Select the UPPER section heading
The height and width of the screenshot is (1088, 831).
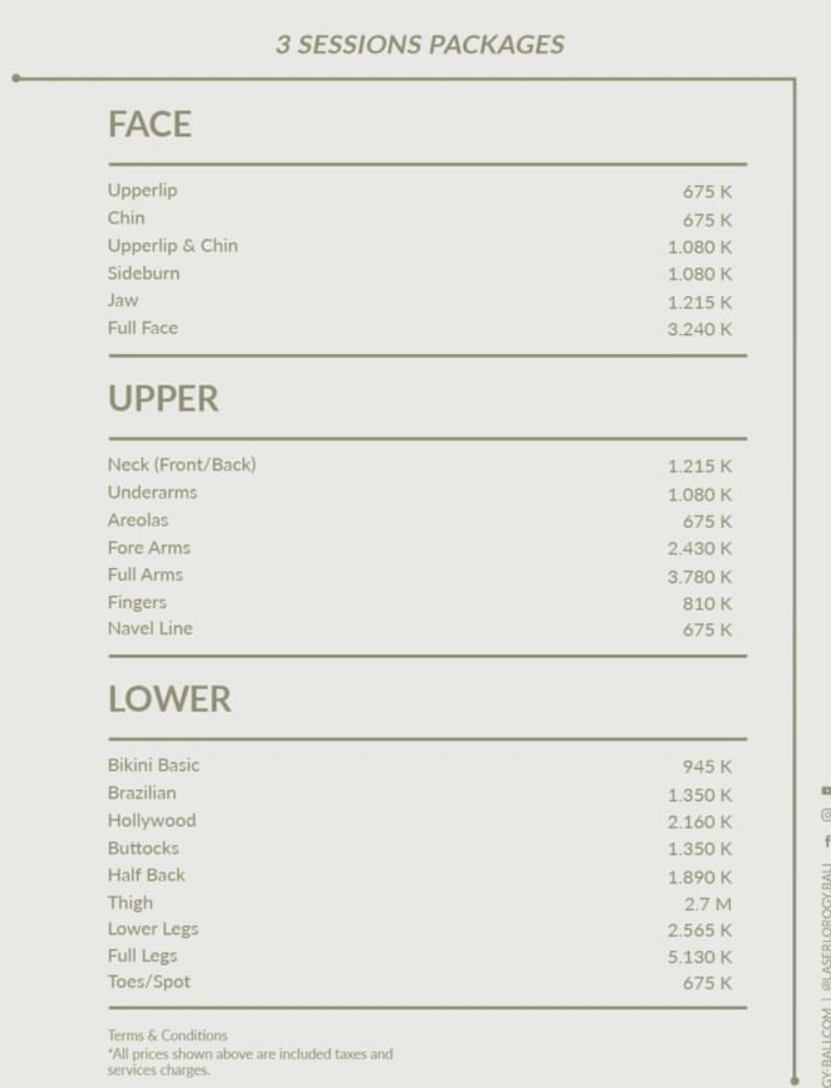163,399
